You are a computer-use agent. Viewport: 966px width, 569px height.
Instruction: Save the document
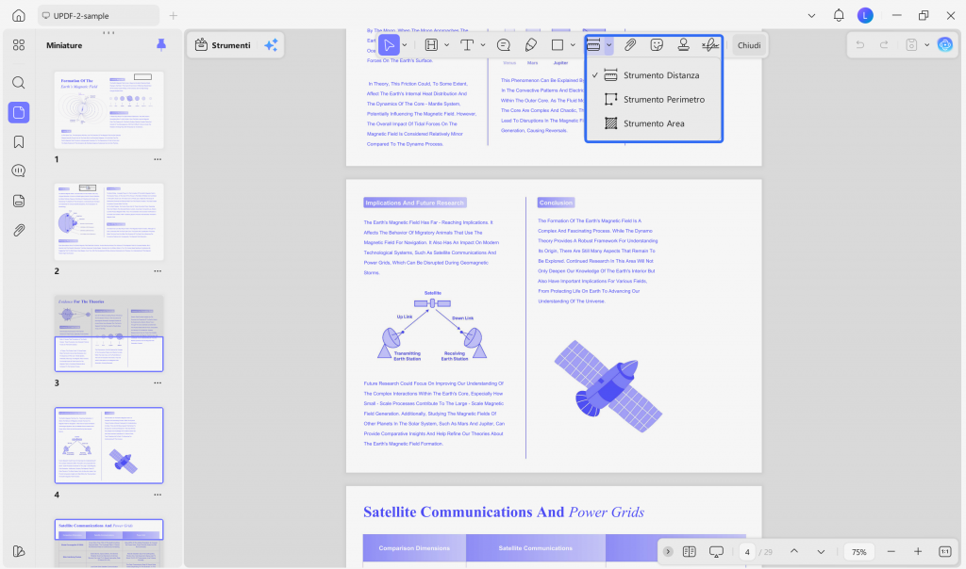[x=911, y=45]
